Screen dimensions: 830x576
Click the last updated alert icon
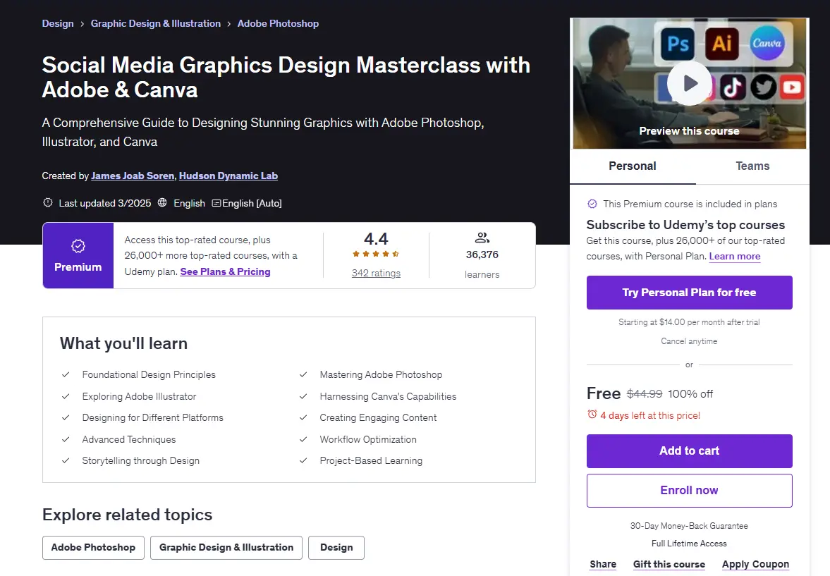(48, 203)
